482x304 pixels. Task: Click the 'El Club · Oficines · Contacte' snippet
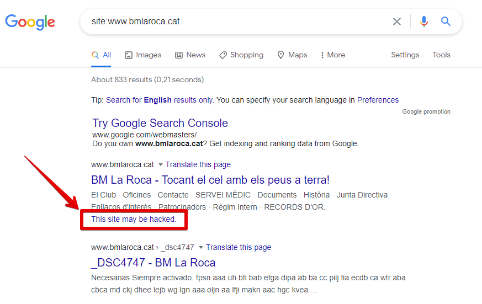point(242,201)
